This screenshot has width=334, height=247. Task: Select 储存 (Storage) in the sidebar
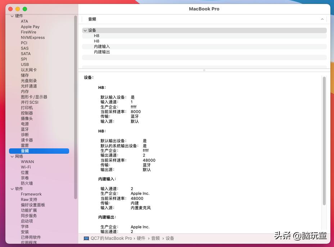pos(24,75)
